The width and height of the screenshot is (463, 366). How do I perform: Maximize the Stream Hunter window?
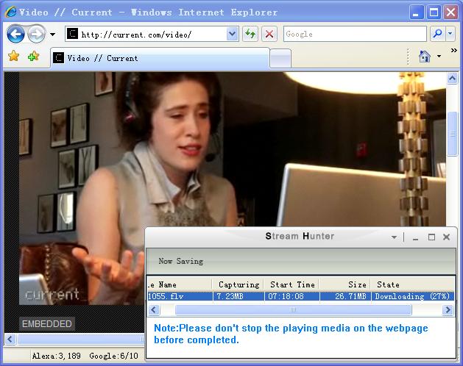click(431, 237)
